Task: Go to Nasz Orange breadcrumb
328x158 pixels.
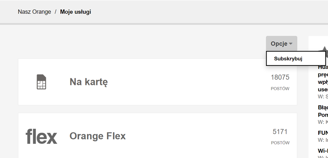Action: click(34, 12)
